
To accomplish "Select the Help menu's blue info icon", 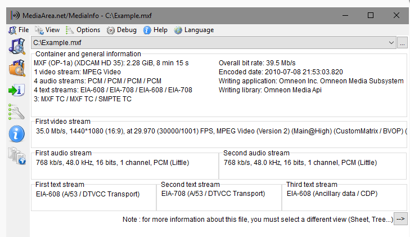I will pyautogui.click(x=147, y=30).
